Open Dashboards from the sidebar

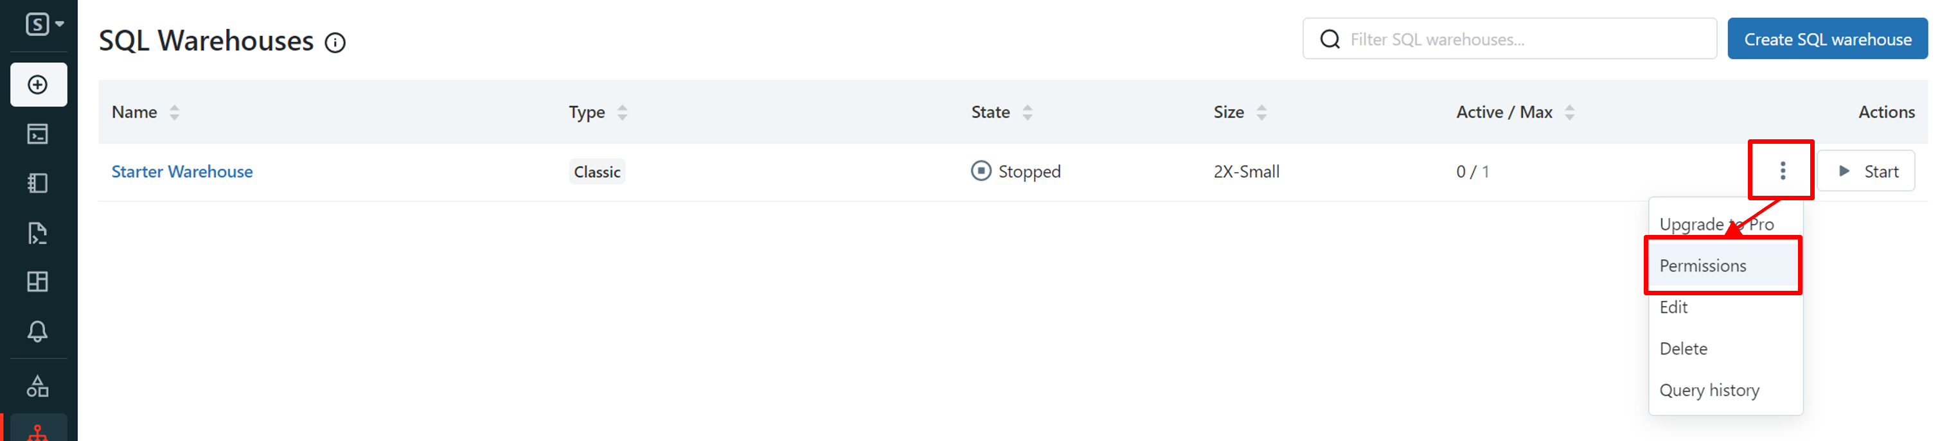pos(38,282)
